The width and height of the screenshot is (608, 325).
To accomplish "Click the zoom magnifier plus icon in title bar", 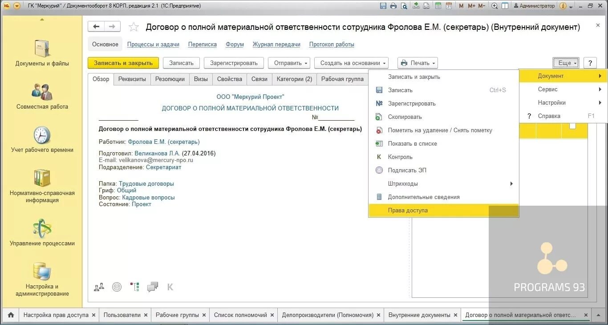I will [x=495, y=6].
